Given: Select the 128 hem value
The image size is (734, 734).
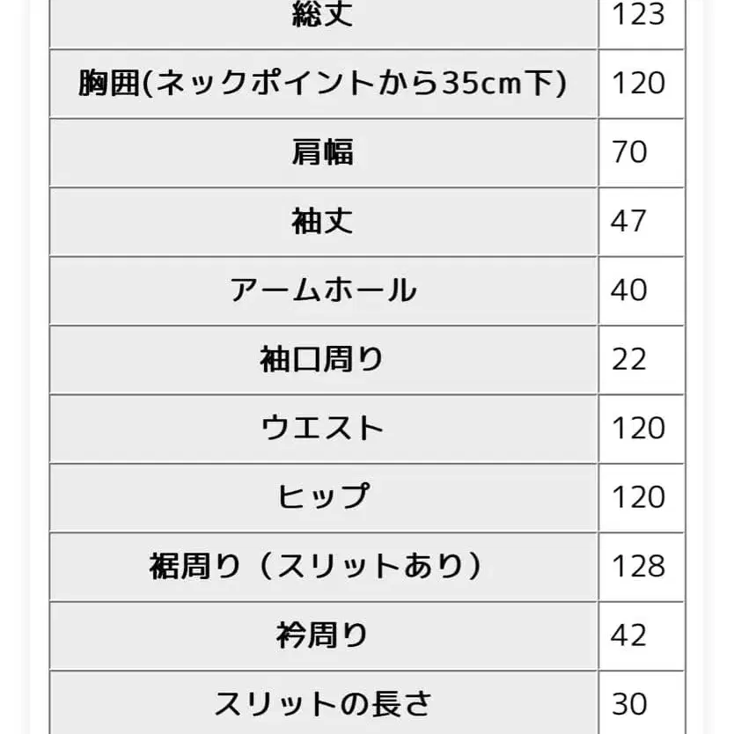Looking at the screenshot, I should [638, 567].
